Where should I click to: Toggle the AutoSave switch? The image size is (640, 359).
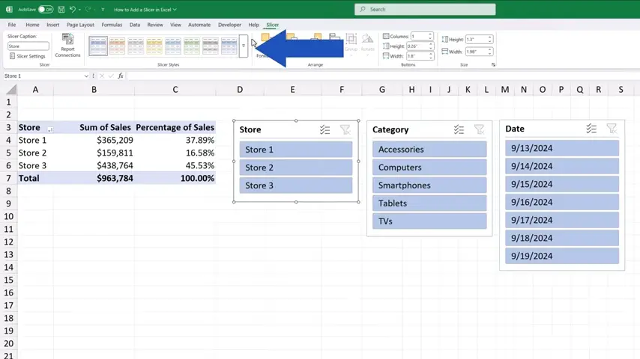pos(45,10)
